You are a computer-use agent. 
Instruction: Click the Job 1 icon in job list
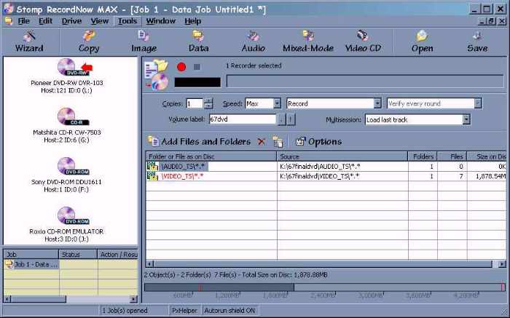pos(9,264)
